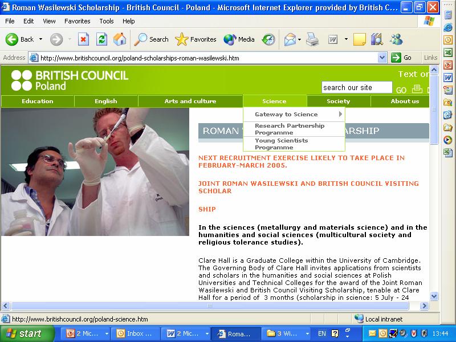Refresh the page with green arrows icon

[x=102, y=39]
